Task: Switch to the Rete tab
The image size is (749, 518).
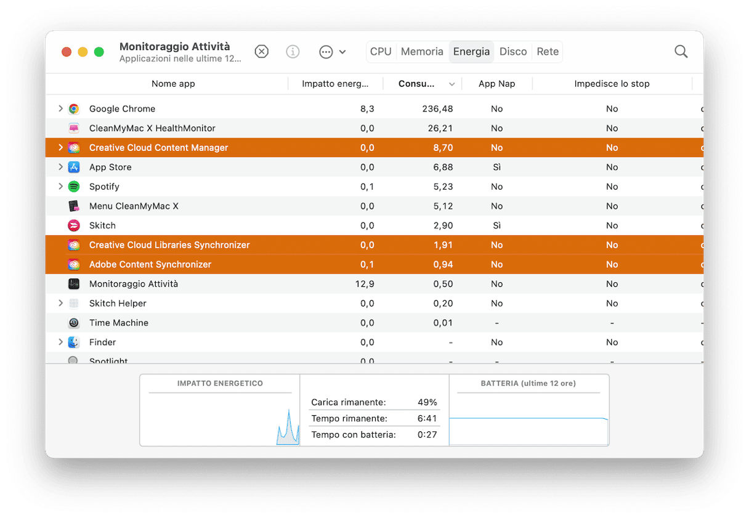Action: pyautogui.click(x=548, y=52)
